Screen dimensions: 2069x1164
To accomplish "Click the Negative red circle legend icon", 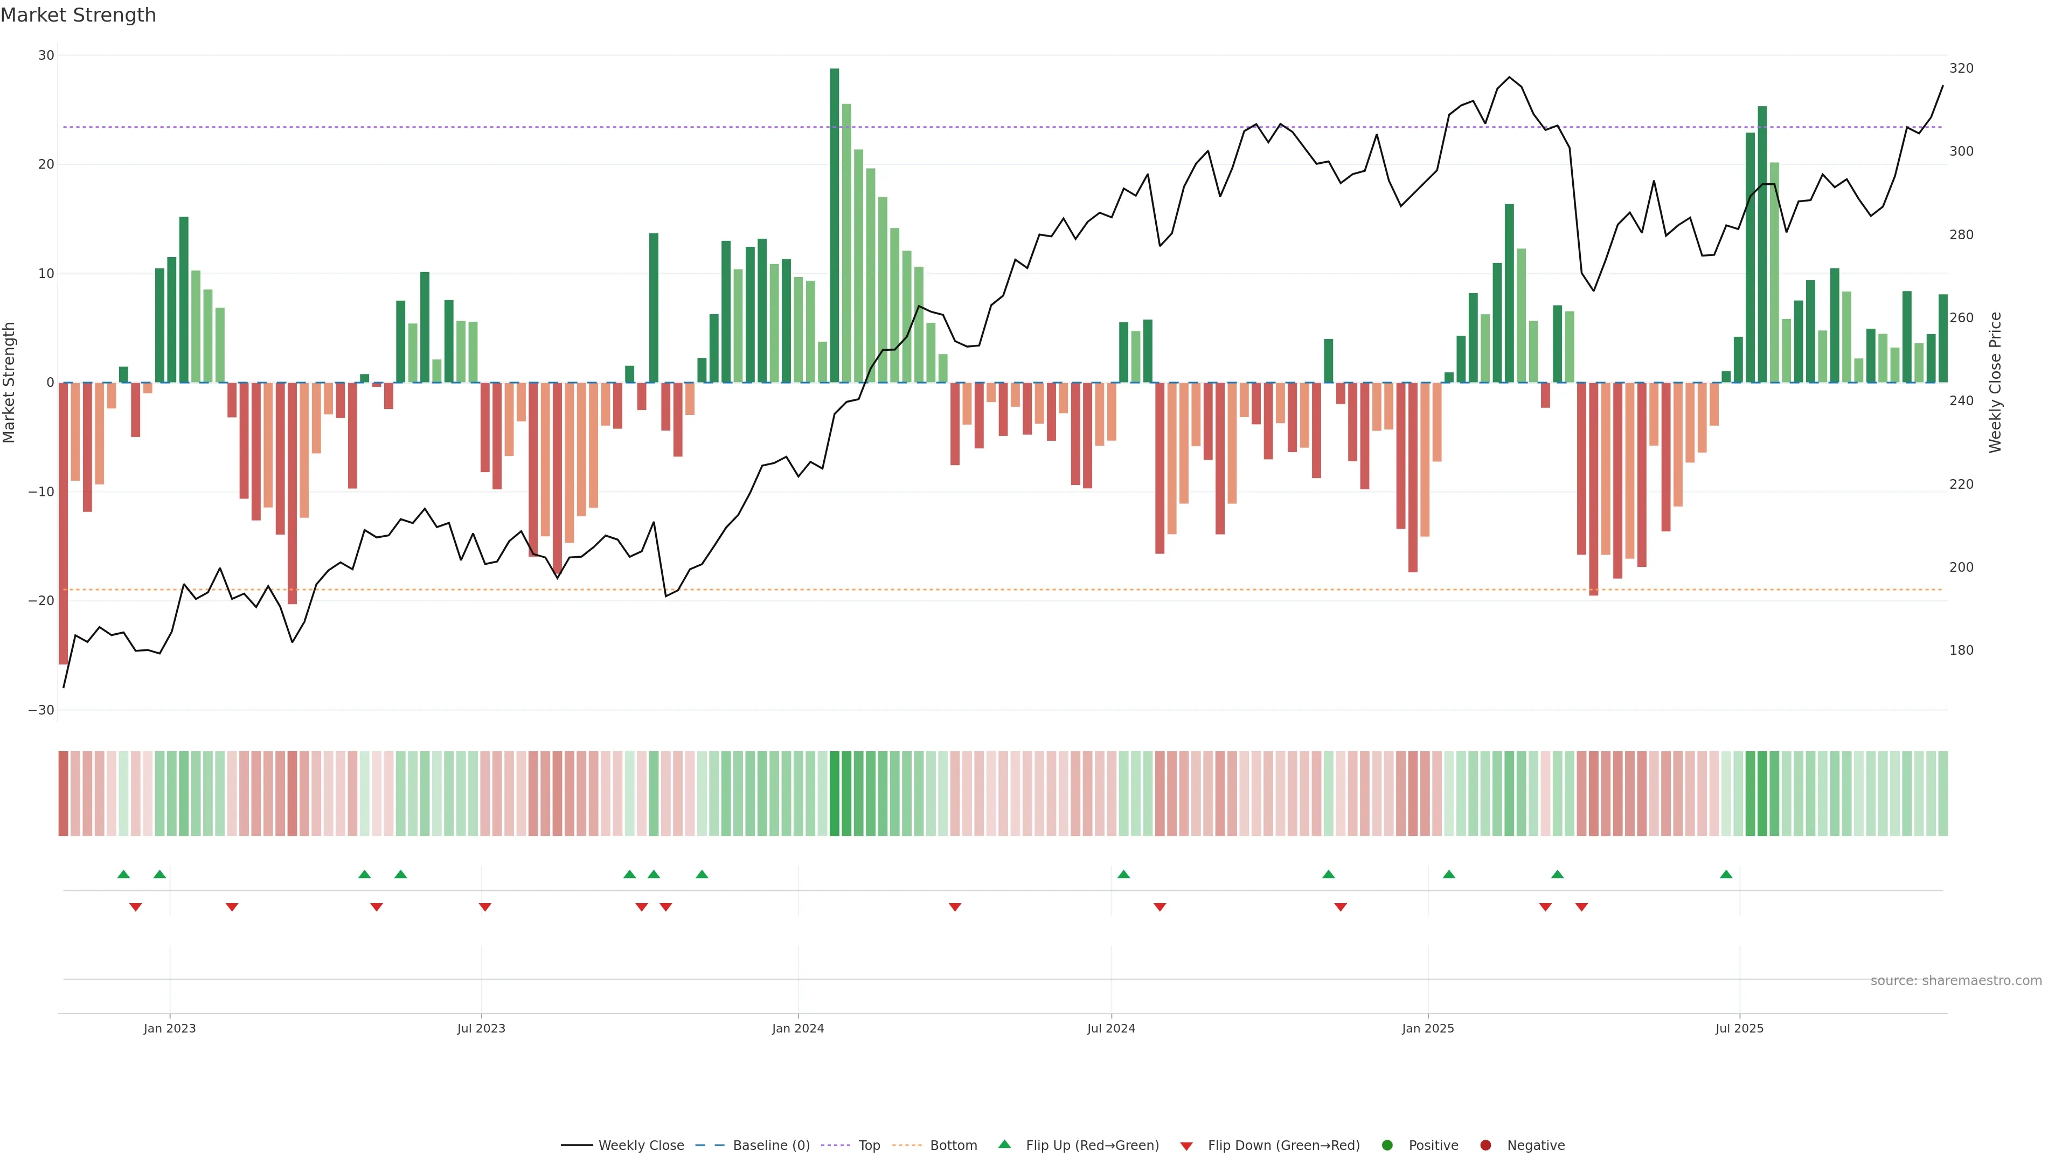I will (x=1485, y=1146).
